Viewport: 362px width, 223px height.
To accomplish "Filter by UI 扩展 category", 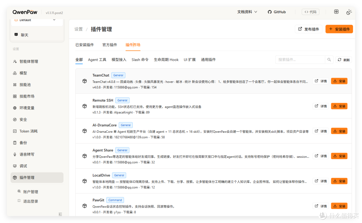I will click(x=189, y=60).
